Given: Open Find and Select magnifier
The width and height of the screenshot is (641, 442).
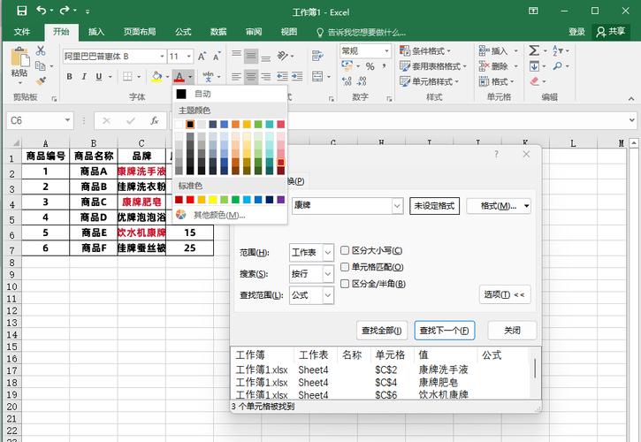Looking at the screenshot, I should tap(557, 65).
